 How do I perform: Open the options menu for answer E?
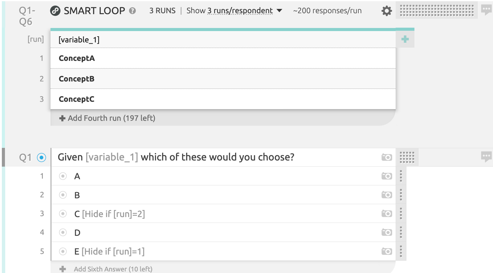401,251
